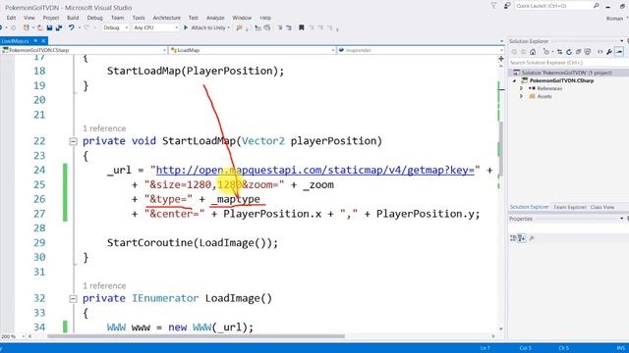Open the Roman account dropdown
The image size is (629, 353).
(x=616, y=19)
